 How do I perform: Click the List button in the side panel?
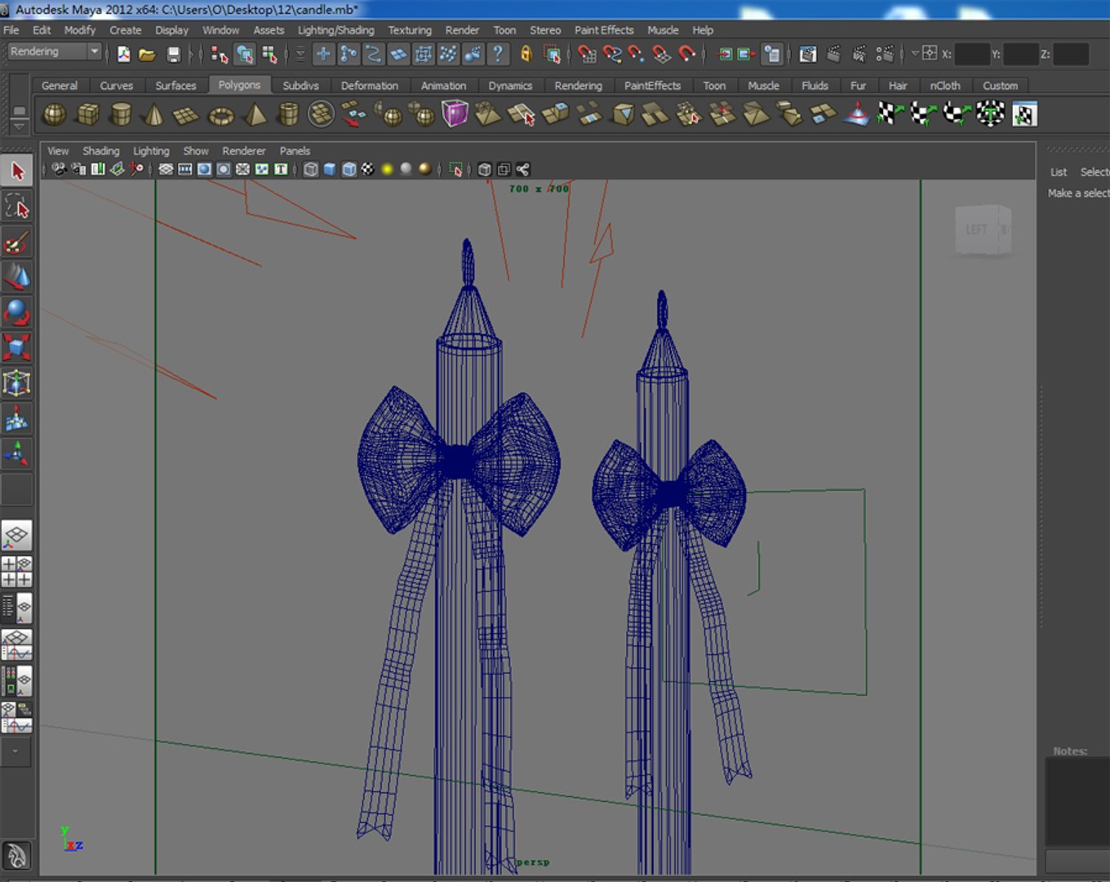tap(1059, 172)
